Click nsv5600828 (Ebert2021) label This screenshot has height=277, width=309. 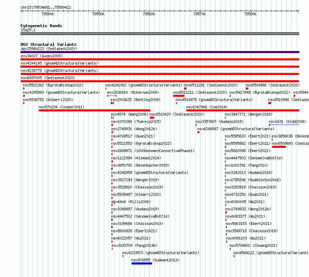pyautogui.click(x=134, y=231)
